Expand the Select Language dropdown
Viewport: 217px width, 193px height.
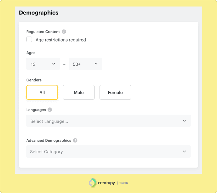click(108, 121)
